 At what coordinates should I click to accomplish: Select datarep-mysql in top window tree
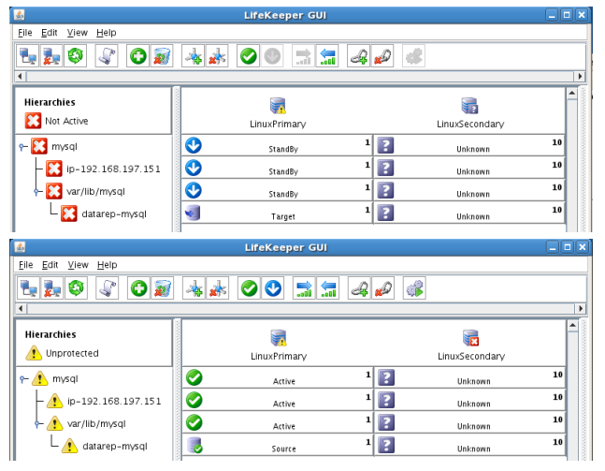pyautogui.click(x=114, y=214)
